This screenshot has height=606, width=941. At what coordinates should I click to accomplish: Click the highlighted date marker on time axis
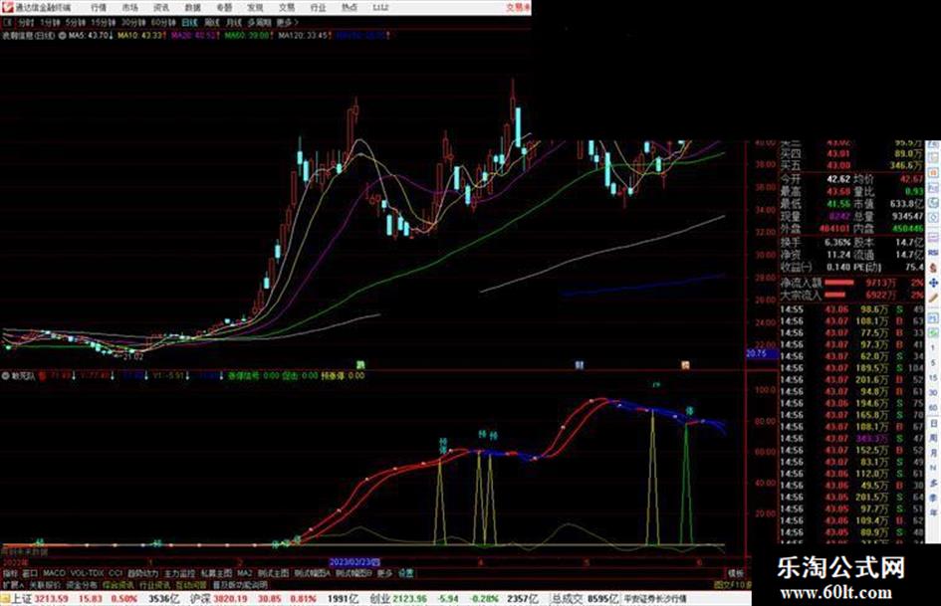pos(354,563)
